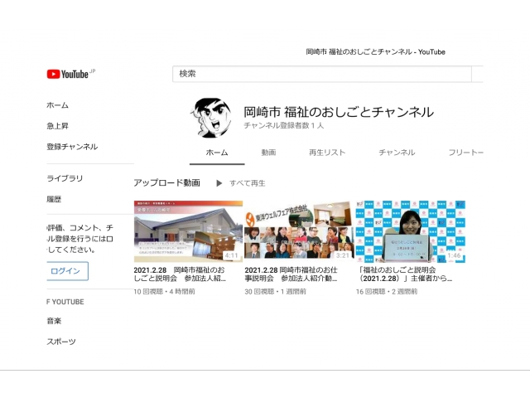The image size is (530, 398).
Task: Open ライブラリ in the sidebar
Action: [65, 178]
